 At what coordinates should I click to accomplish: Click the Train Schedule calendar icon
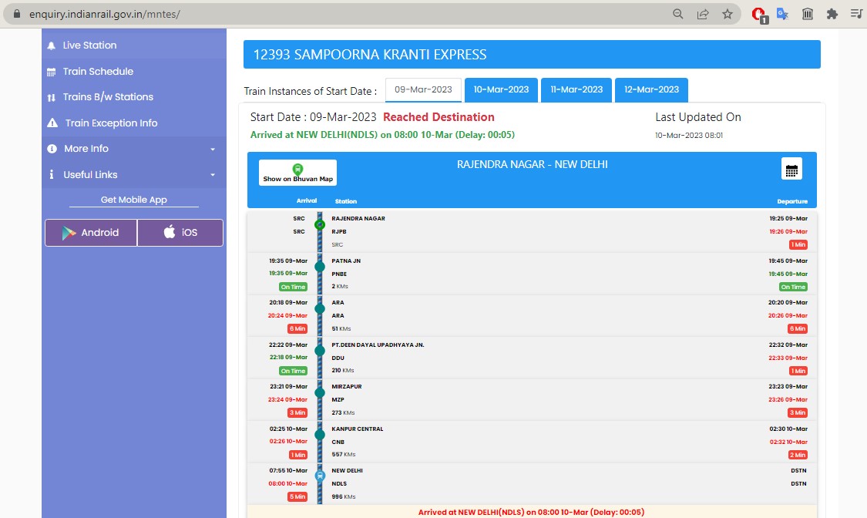coord(52,72)
